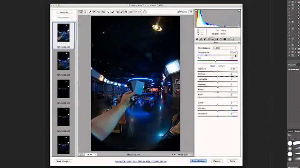The height and width of the screenshot is (168, 300).
Task: Select the Crop tool
Action: coord(103,12)
